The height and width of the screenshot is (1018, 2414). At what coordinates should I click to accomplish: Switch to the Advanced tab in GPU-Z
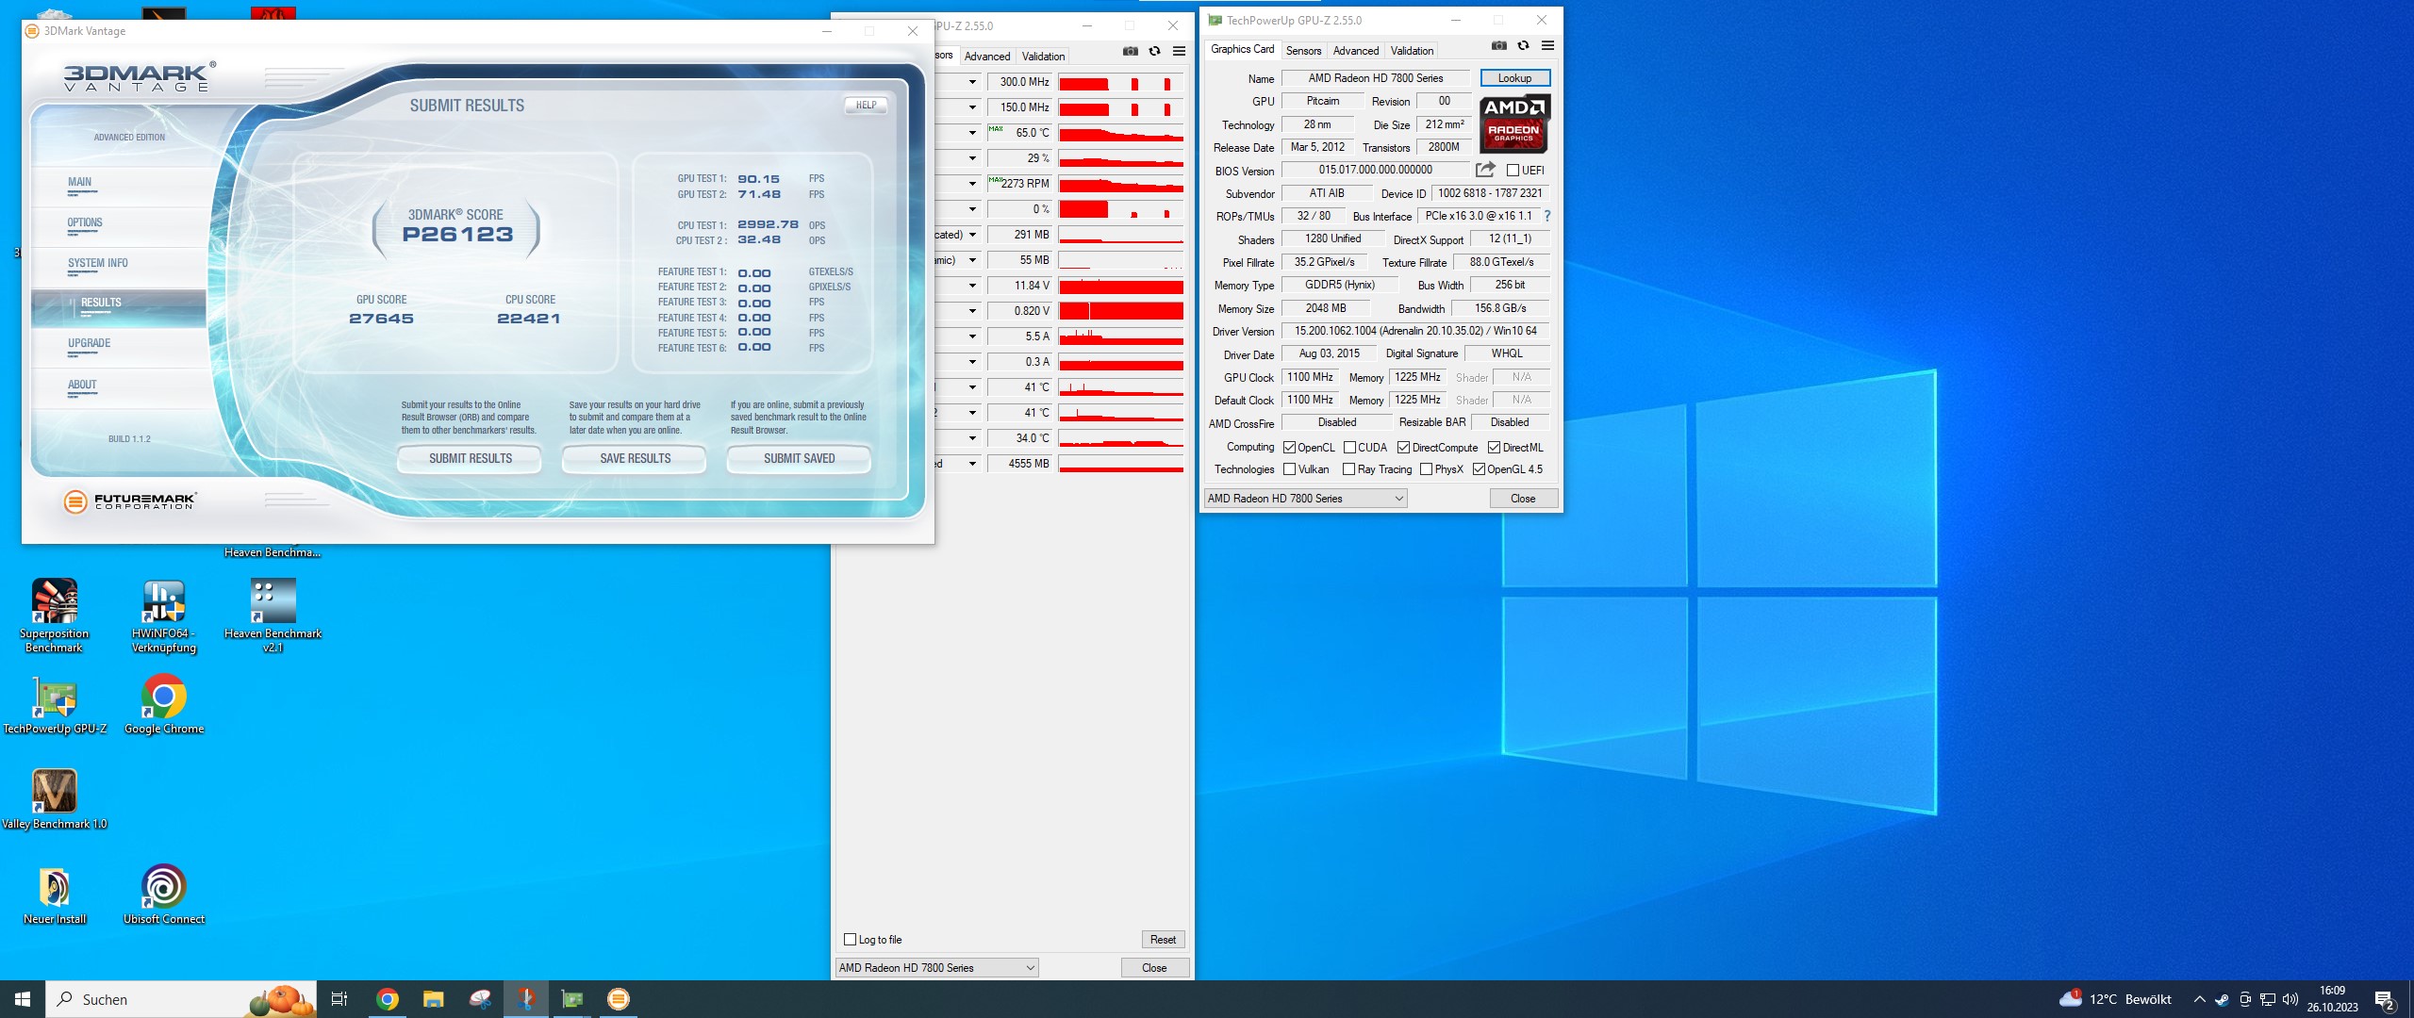pos(1355,50)
